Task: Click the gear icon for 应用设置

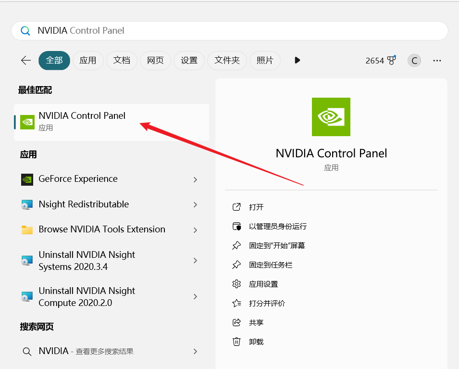Action: pyautogui.click(x=236, y=284)
